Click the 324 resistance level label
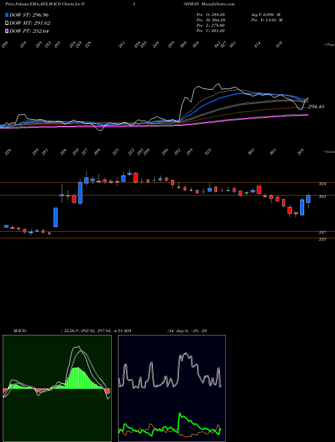The image size is (335, 442). click(x=322, y=184)
